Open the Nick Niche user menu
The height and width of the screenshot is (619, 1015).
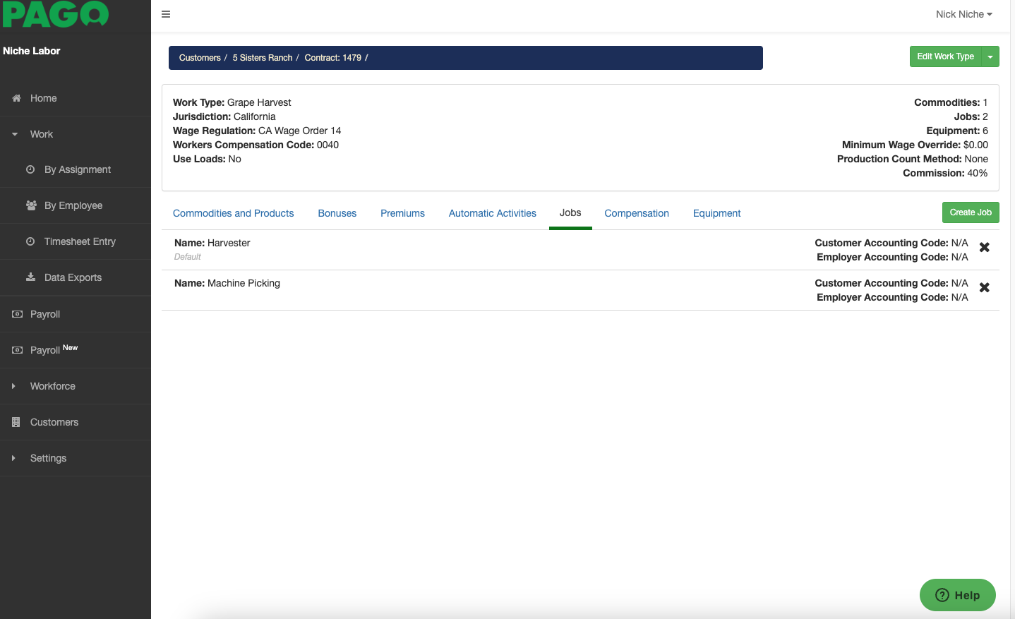963,14
